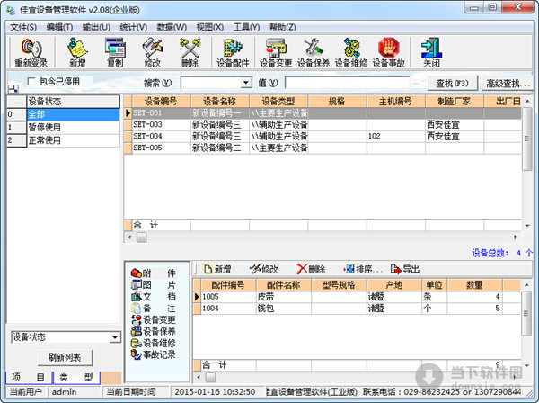The image size is (539, 403).
Task: Open 设备配件 equipment parts toolbar icon
Action: point(233,52)
